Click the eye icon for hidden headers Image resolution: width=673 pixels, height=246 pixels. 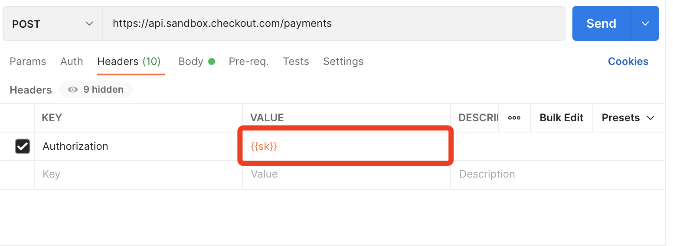tap(73, 90)
